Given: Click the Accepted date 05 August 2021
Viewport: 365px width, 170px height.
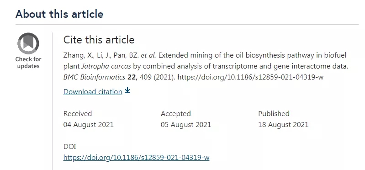Looking at the screenshot, I should pos(186,125).
